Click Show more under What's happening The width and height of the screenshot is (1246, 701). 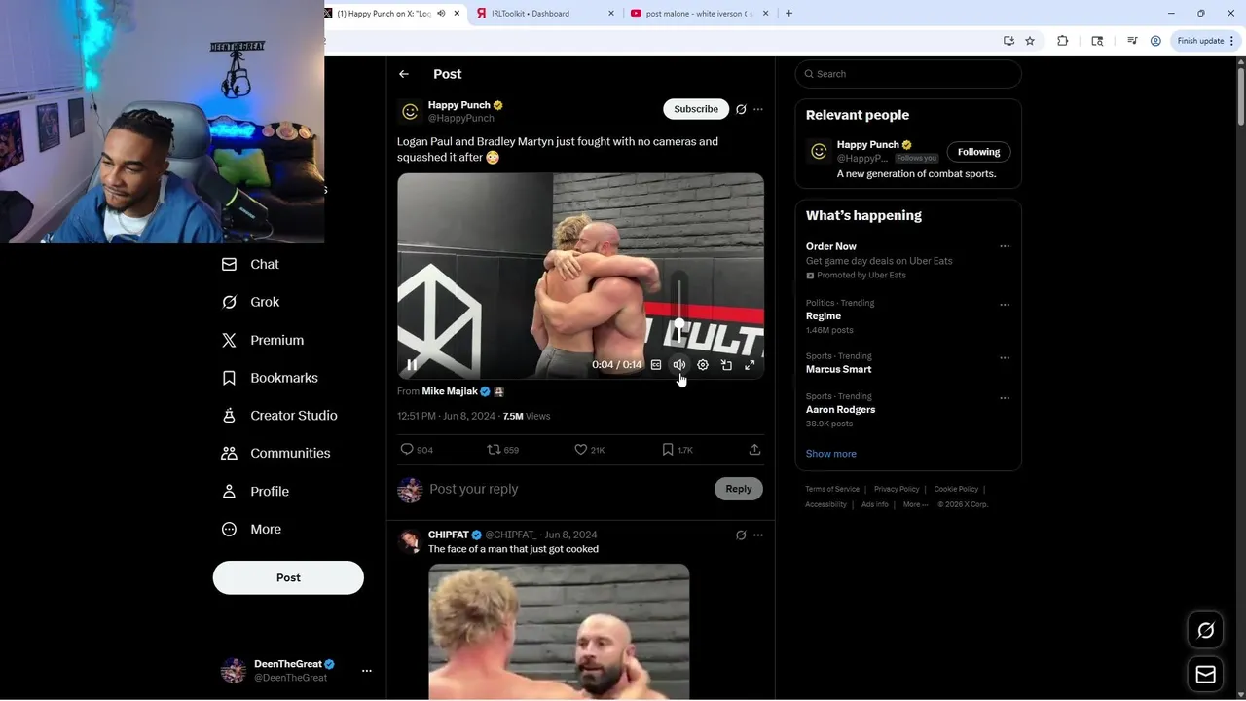pyautogui.click(x=831, y=454)
